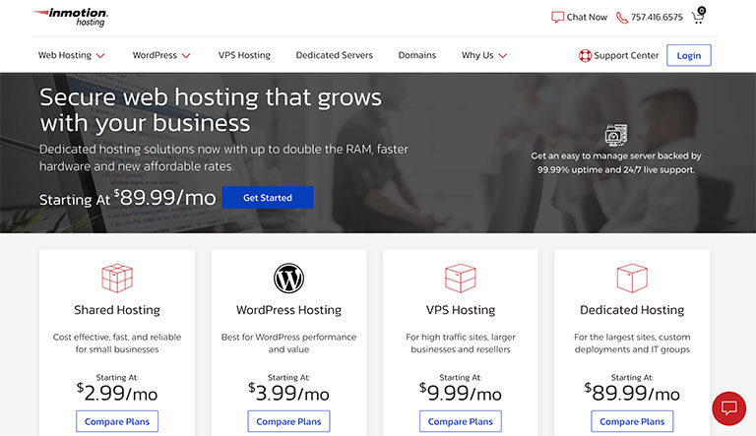
Task: Compare Plans for Dedicated Hosting
Action: tap(632, 421)
